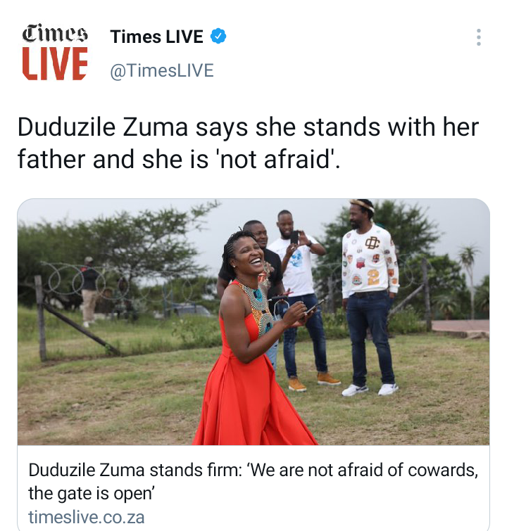Screen dimensions: 507x531
Task: Open the article preview photo
Action: [254, 321]
